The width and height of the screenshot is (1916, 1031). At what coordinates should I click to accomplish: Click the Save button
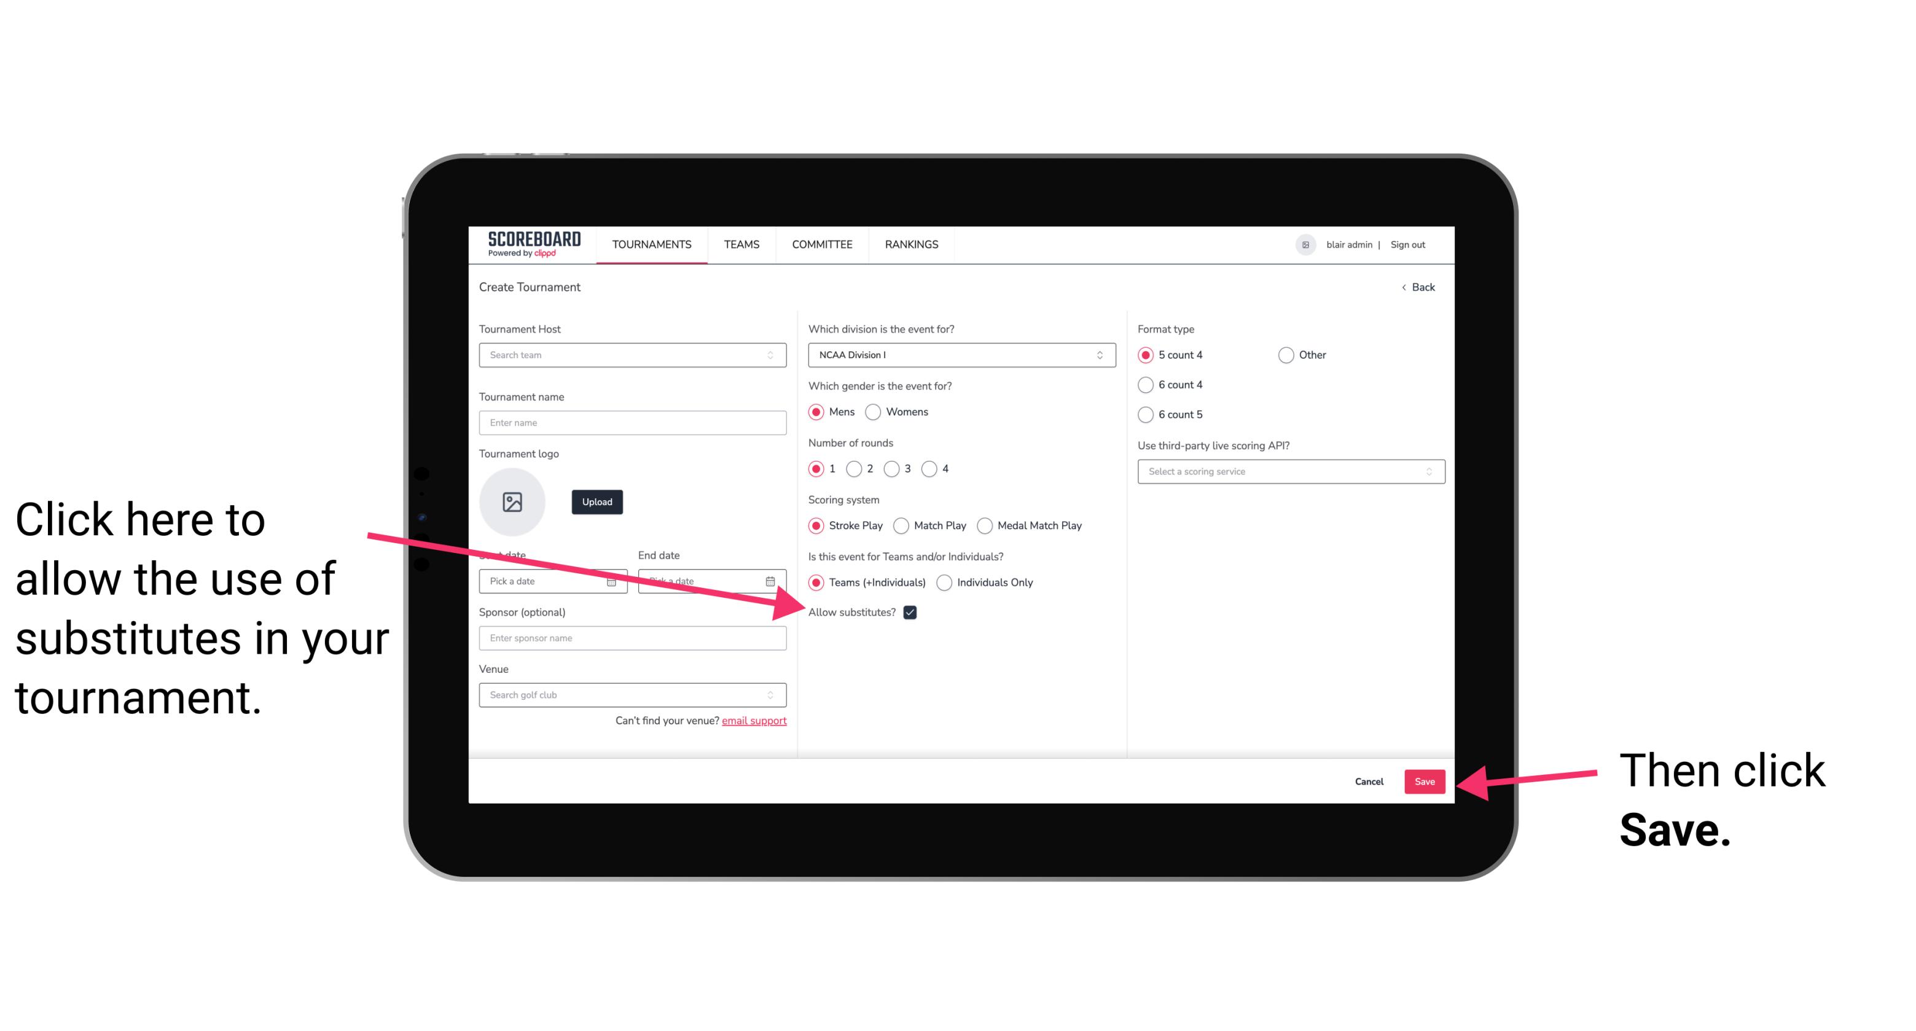(1424, 781)
